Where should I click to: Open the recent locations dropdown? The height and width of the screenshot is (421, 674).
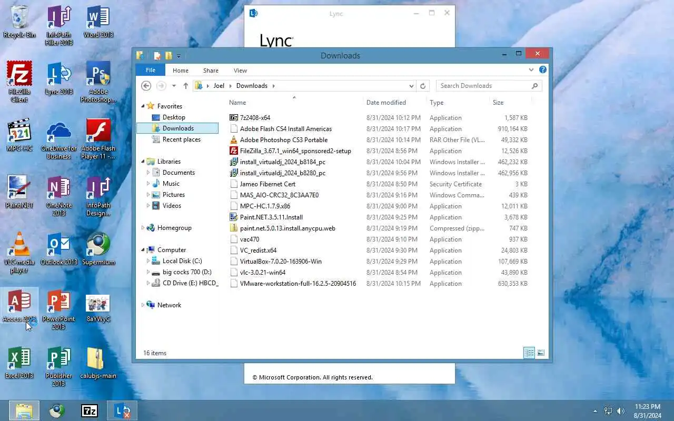click(x=174, y=86)
